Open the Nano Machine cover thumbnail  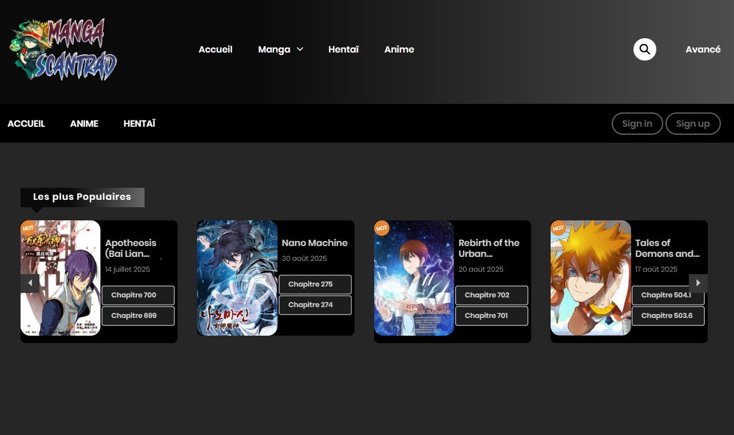tap(237, 278)
